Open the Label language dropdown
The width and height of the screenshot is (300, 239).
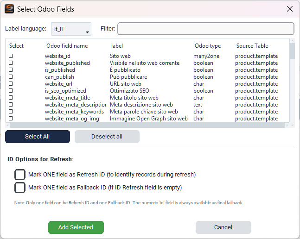point(71,29)
